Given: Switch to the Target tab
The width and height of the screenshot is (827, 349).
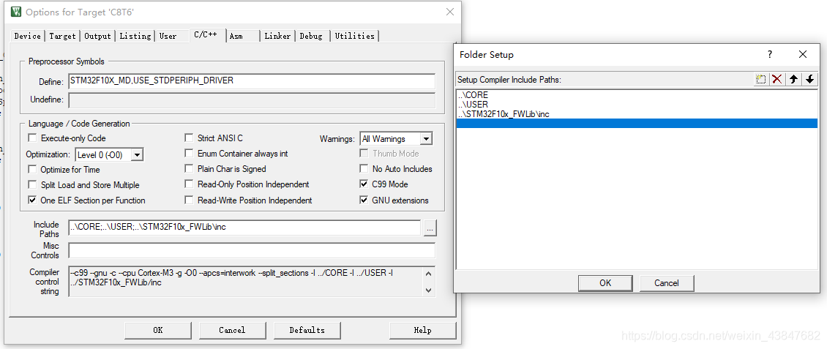Looking at the screenshot, I should (x=62, y=36).
